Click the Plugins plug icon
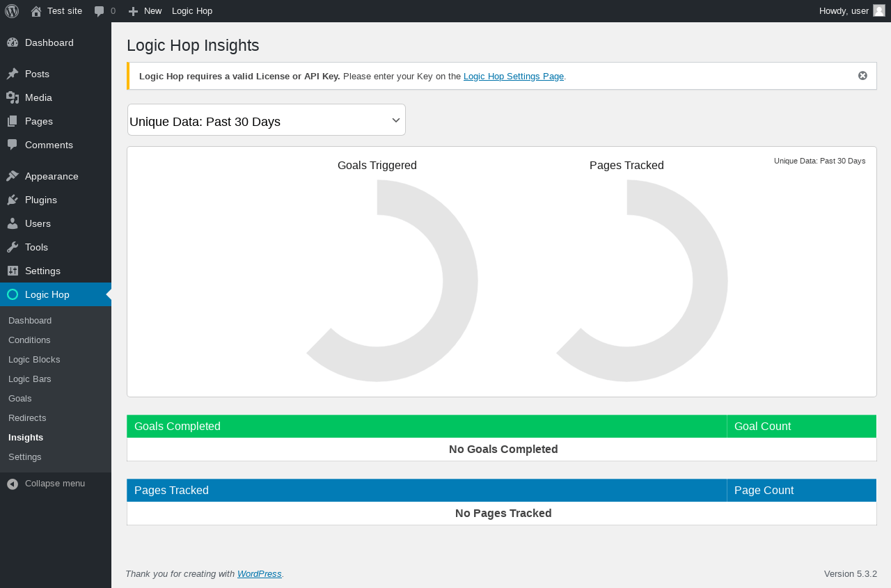This screenshot has height=588, width=891. (x=13, y=200)
